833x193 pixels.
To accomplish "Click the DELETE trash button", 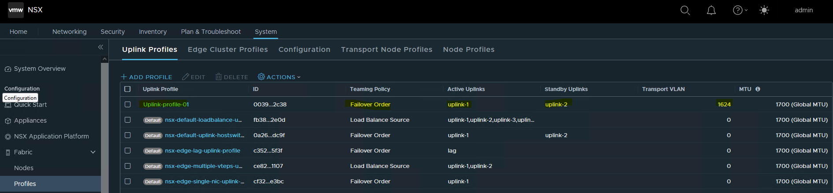I will [232, 77].
